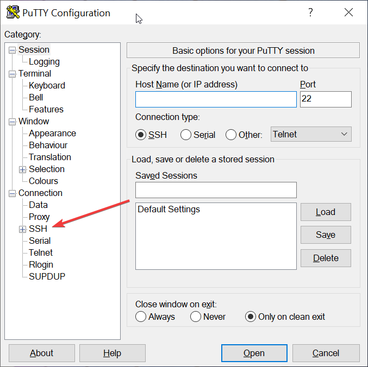Screen dimensions: 368x367
Task: Open the Rlogin settings category
Action: click(41, 265)
